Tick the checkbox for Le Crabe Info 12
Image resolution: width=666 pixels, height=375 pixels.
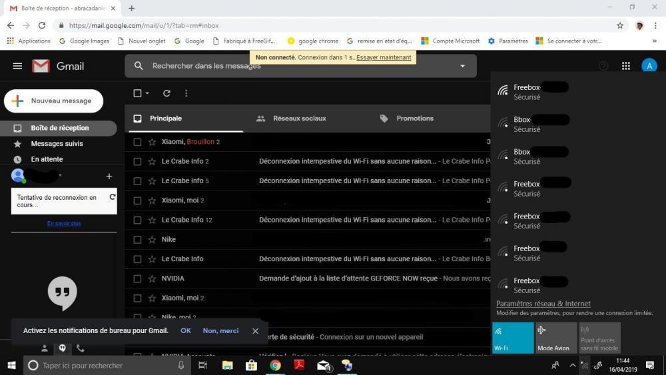coord(137,220)
